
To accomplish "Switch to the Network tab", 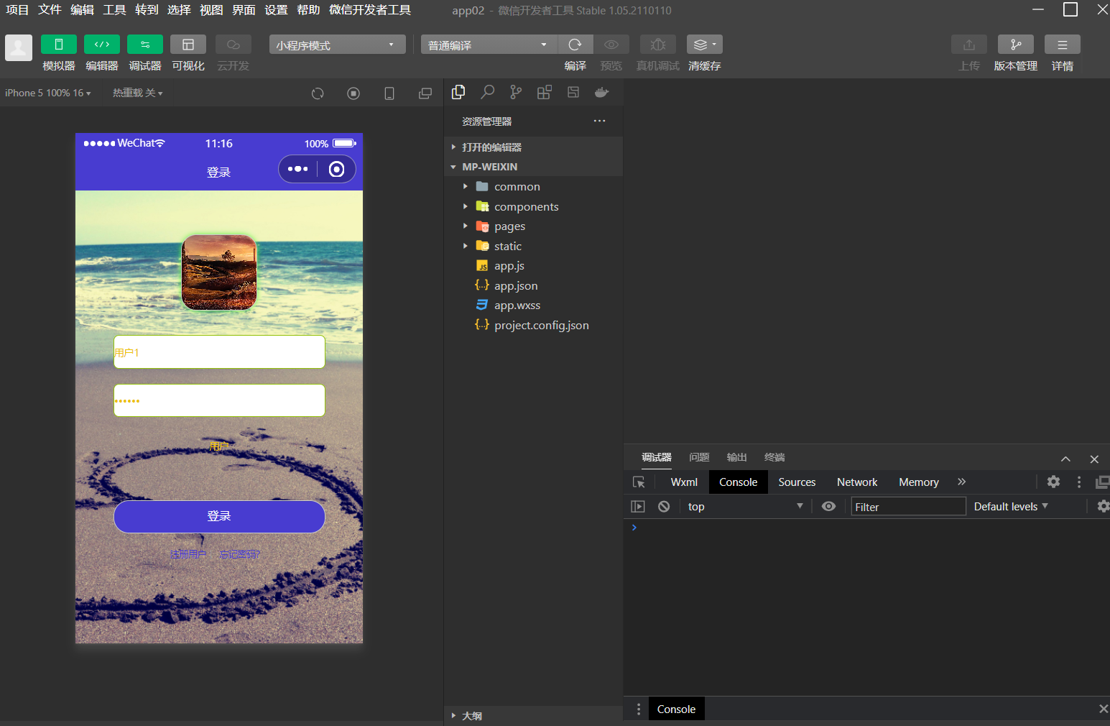I will click(x=856, y=482).
